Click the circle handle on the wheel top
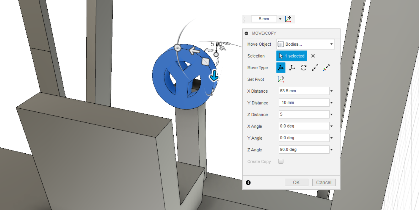Image resolution: width=419 pixels, height=210 pixels. (x=178, y=48)
